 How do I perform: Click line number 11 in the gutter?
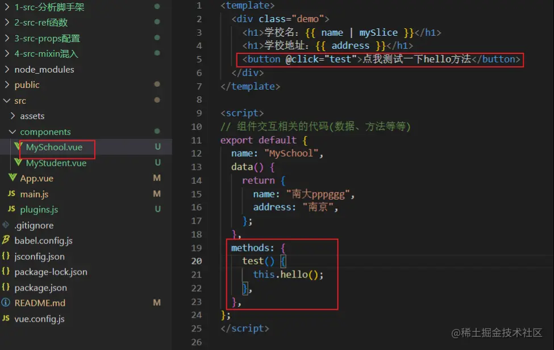(x=197, y=140)
